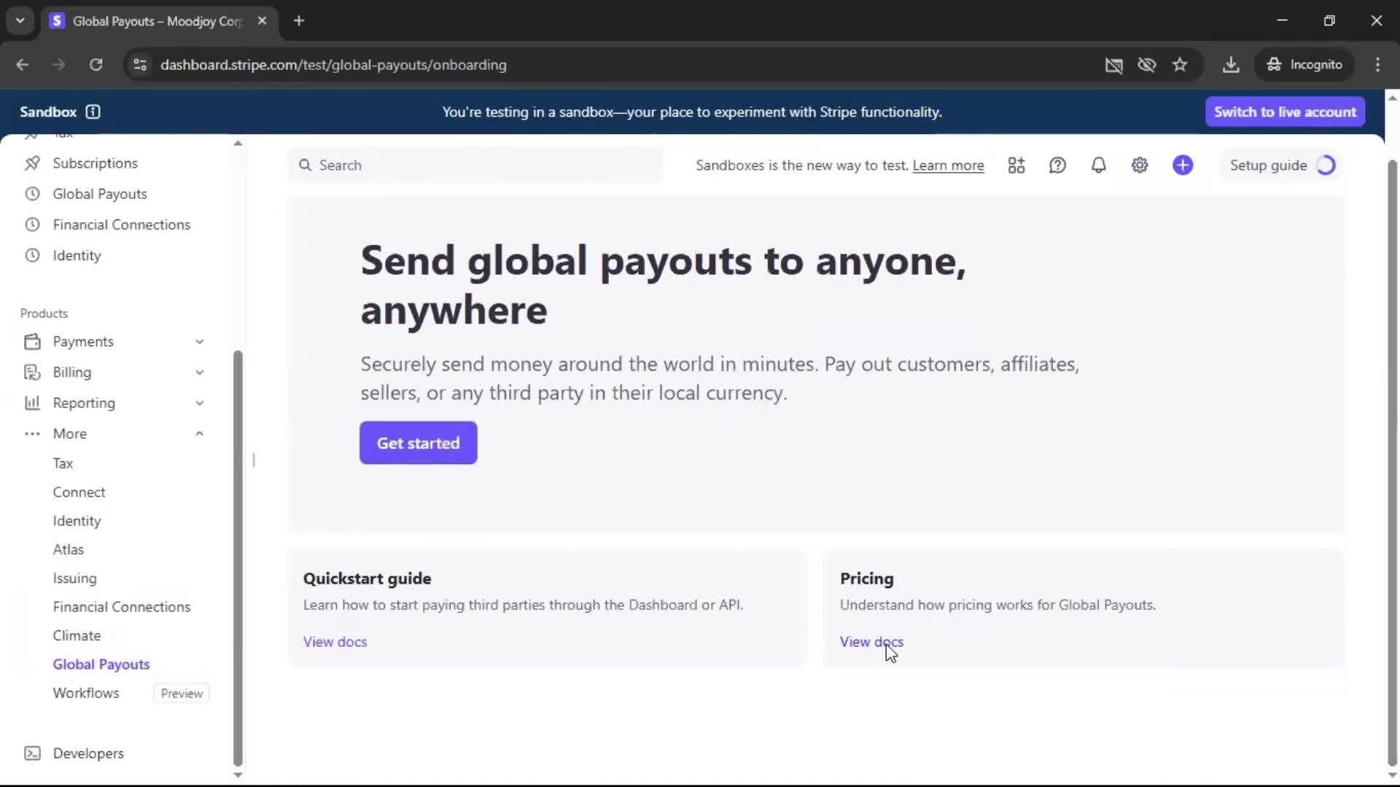The height and width of the screenshot is (787, 1400).
Task: Click the Developers terminal icon in sidebar
Action: 32,753
